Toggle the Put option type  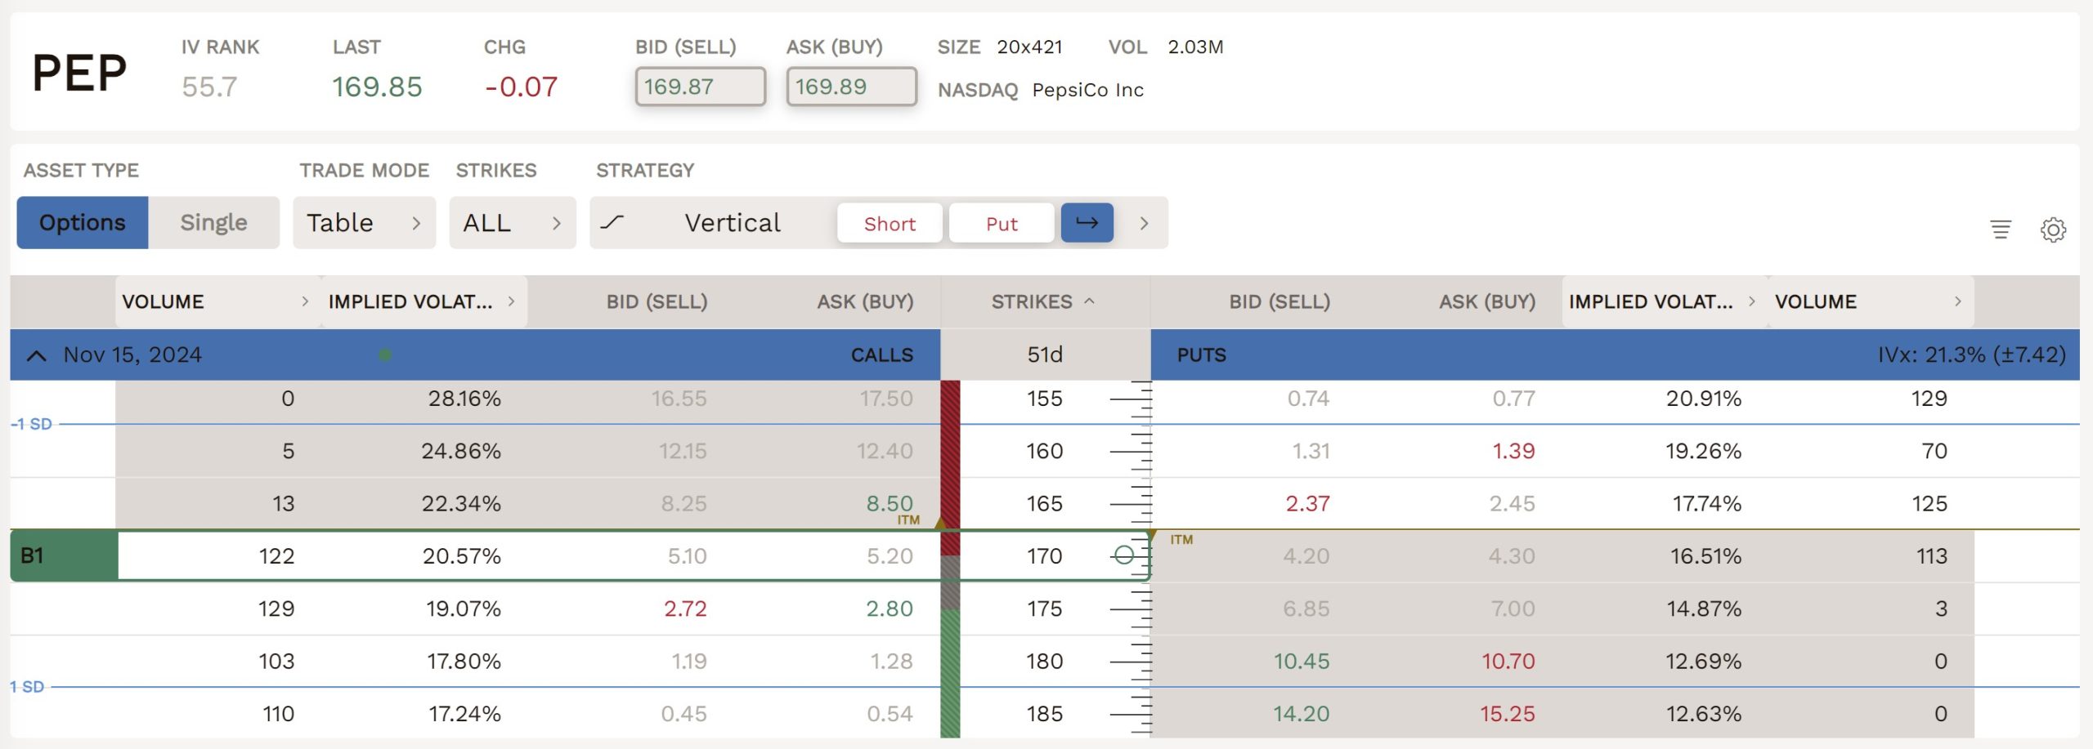(x=1002, y=224)
